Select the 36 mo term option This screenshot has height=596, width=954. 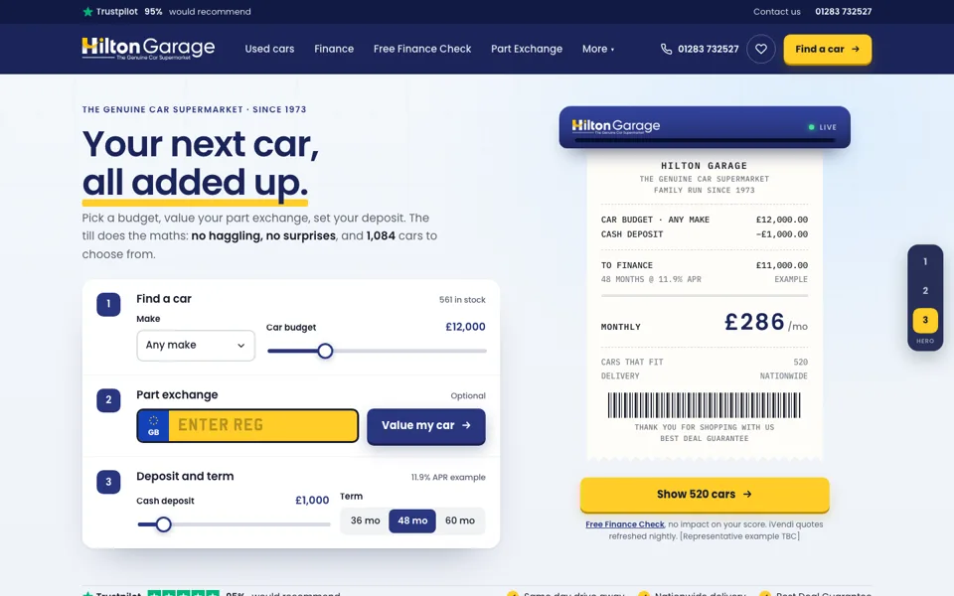pyautogui.click(x=365, y=521)
